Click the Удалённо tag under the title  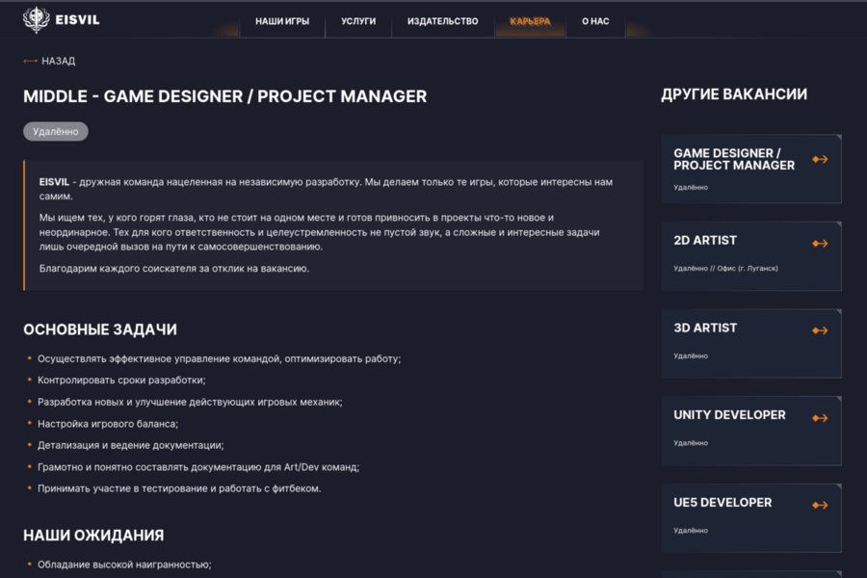coord(55,131)
